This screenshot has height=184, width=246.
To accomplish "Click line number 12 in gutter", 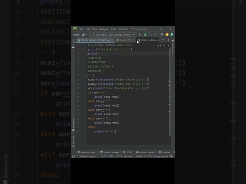I will click(78, 93).
